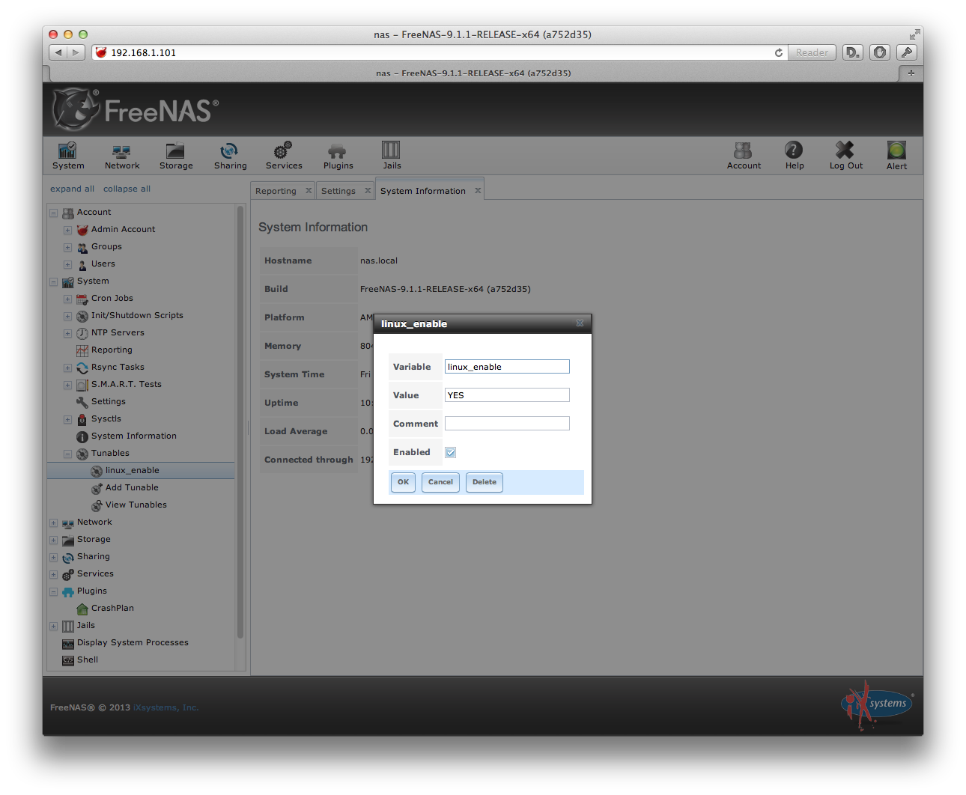Open the Account toolbar icon

pos(744,156)
